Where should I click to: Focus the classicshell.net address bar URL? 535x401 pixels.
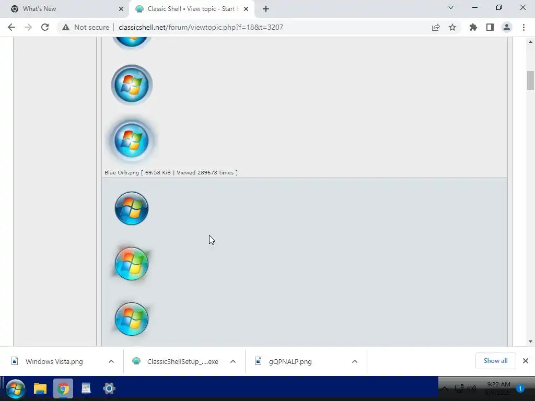click(x=201, y=27)
